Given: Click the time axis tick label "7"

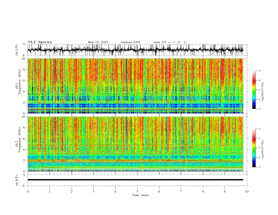Looking at the screenshot, I should [x=181, y=191].
